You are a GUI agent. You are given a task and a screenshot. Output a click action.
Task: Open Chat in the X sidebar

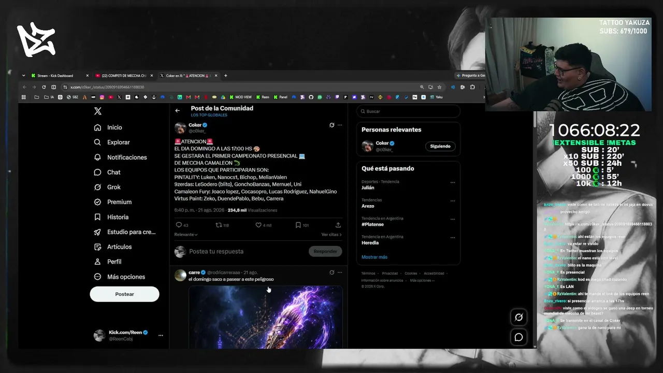click(107, 173)
